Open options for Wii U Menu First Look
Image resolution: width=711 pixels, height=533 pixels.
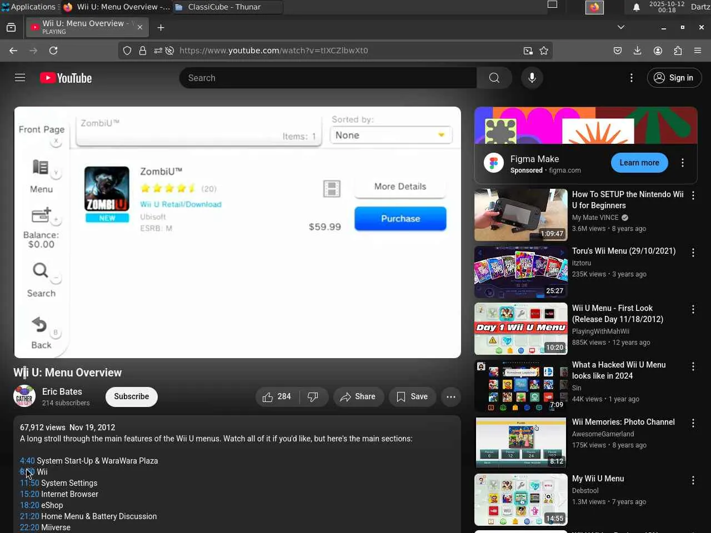(693, 309)
